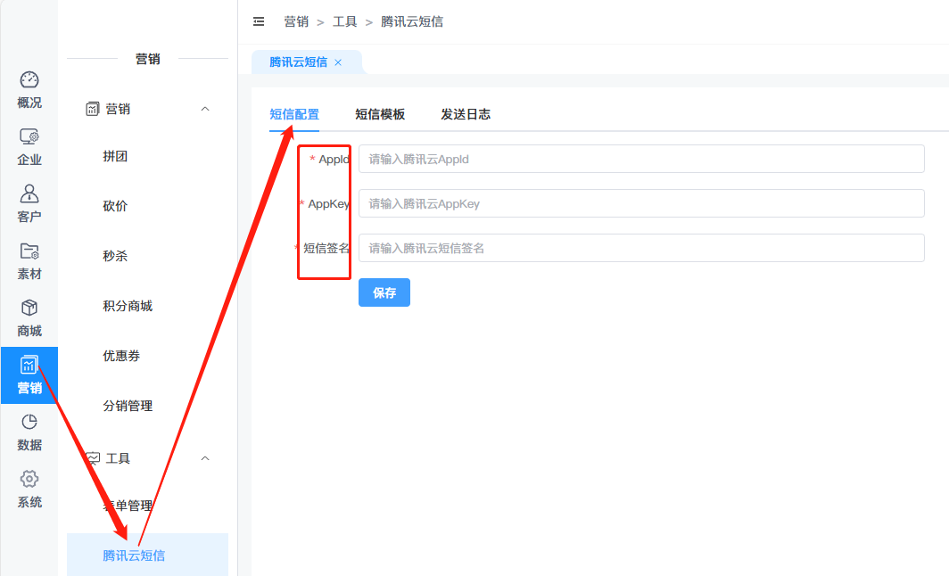Click 工具 in the breadcrumb path
The width and height of the screenshot is (949, 576).
[x=345, y=21]
